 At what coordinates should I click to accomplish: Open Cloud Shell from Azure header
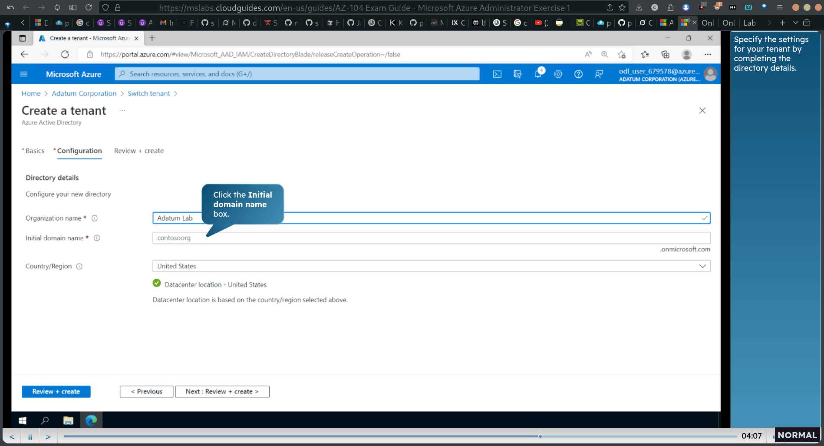[x=497, y=74]
